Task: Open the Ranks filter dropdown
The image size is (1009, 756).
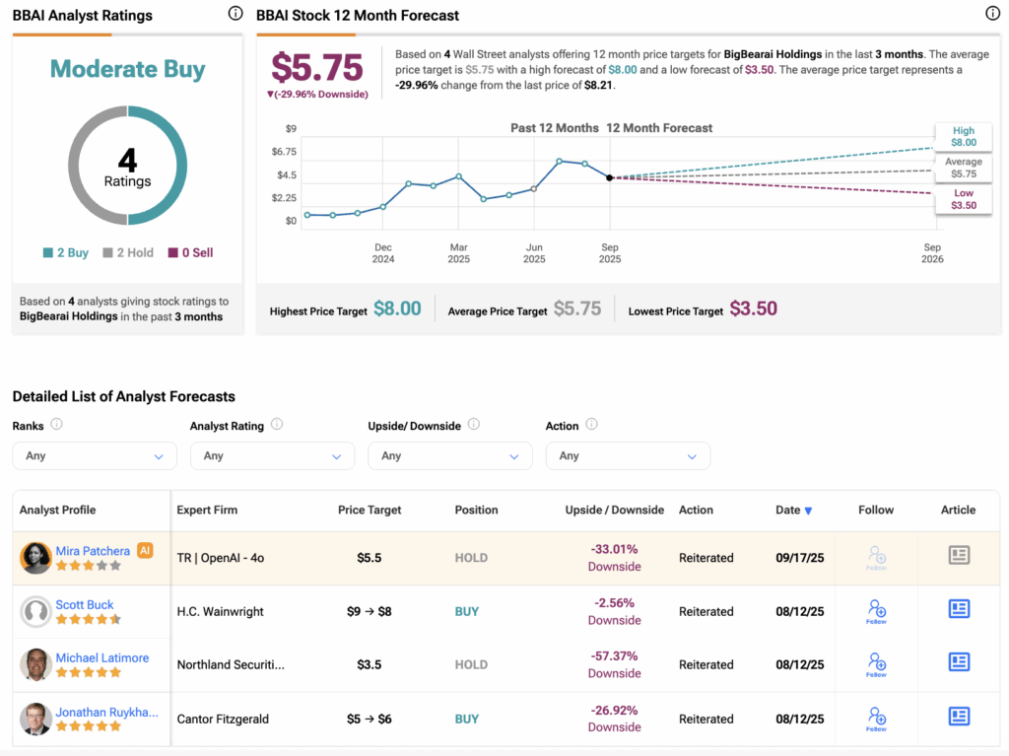Action: pos(95,456)
